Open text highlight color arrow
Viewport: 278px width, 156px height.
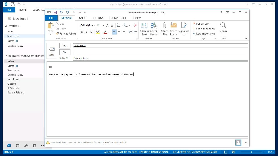(x=101, y=32)
